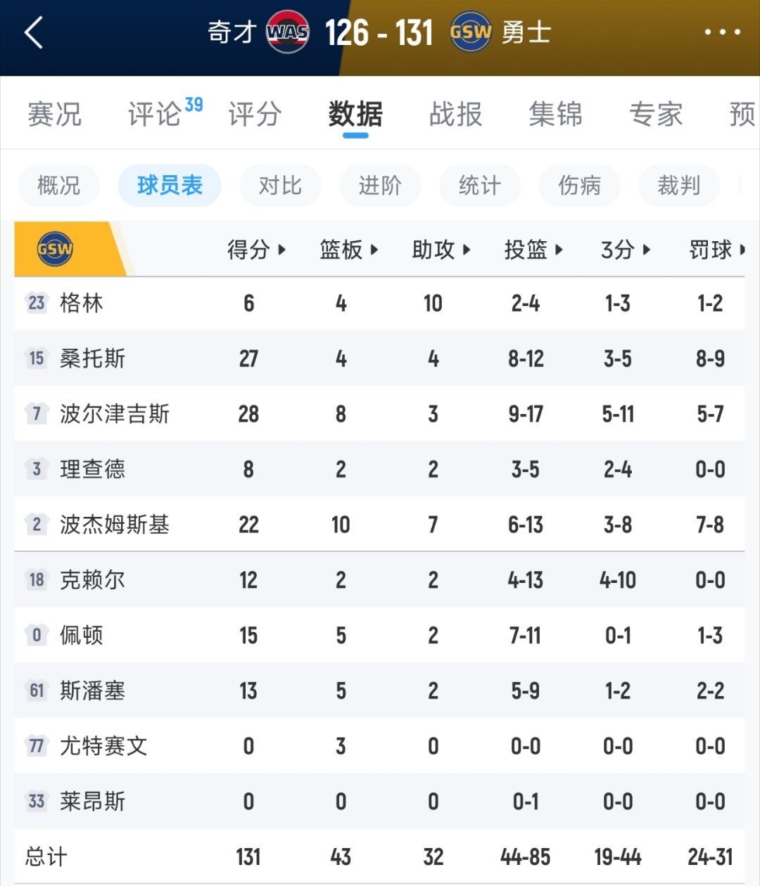Open the 得分 column sort control
This screenshot has height=886, width=760.
click(x=258, y=250)
